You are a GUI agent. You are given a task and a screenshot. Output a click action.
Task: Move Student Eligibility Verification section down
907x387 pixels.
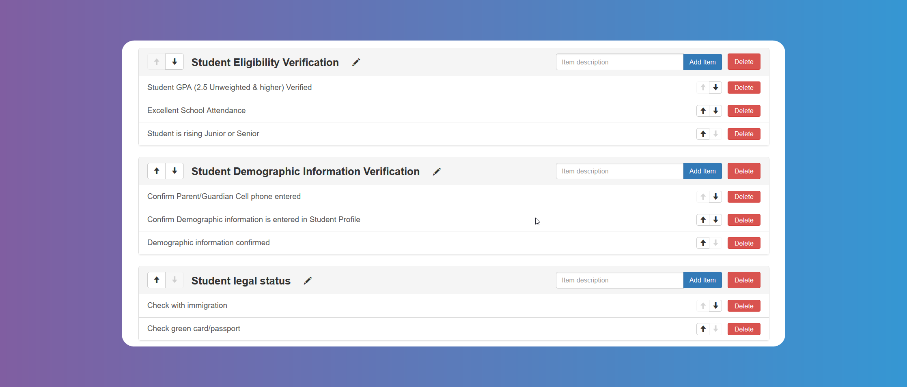(175, 62)
